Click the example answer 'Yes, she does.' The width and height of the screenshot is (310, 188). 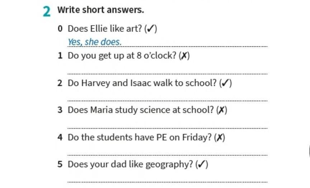pyautogui.click(x=95, y=42)
